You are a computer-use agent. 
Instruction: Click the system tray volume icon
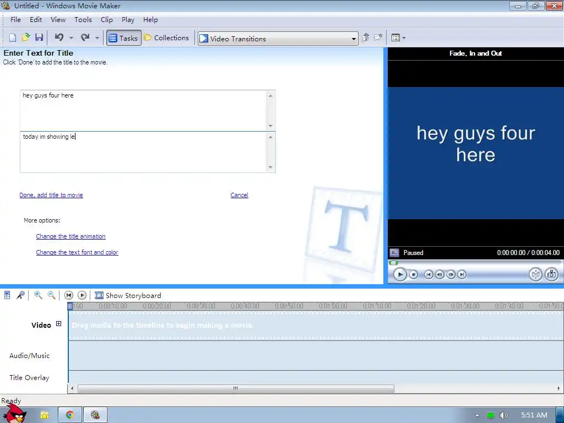(x=504, y=415)
